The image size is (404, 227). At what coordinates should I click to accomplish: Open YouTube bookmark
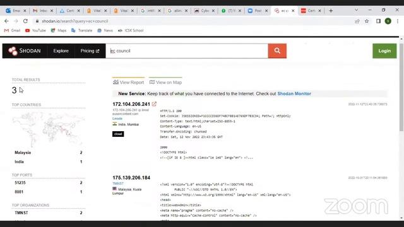[x=35, y=30]
